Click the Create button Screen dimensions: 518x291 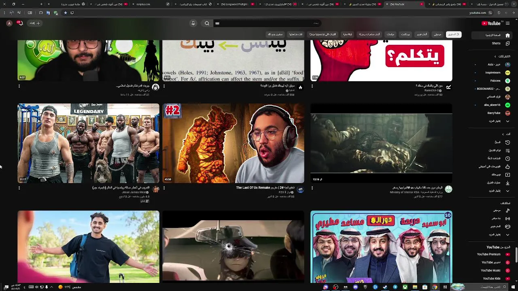pyautogui.click(x=35, y=23)
